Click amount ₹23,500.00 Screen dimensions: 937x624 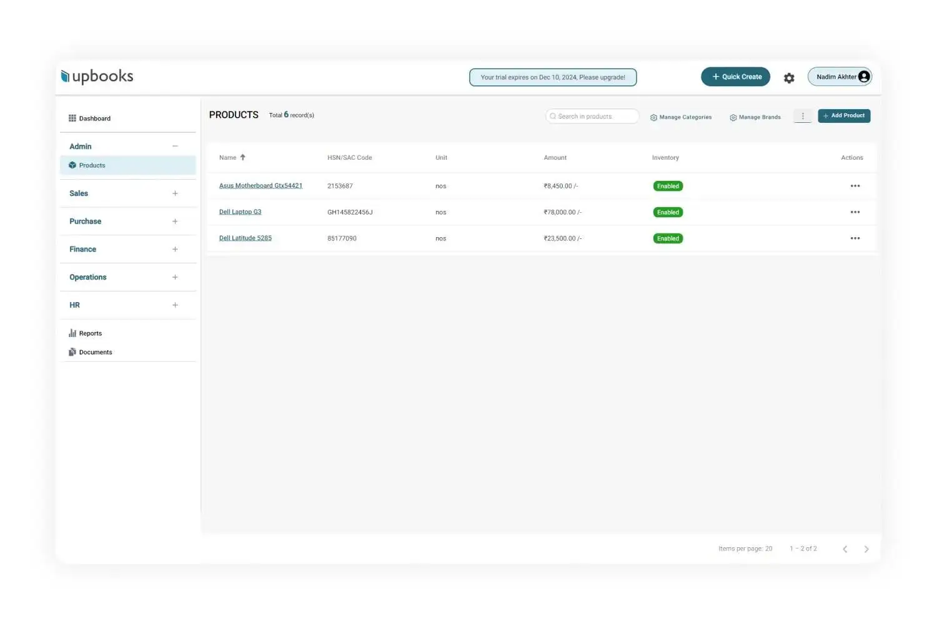562,239
